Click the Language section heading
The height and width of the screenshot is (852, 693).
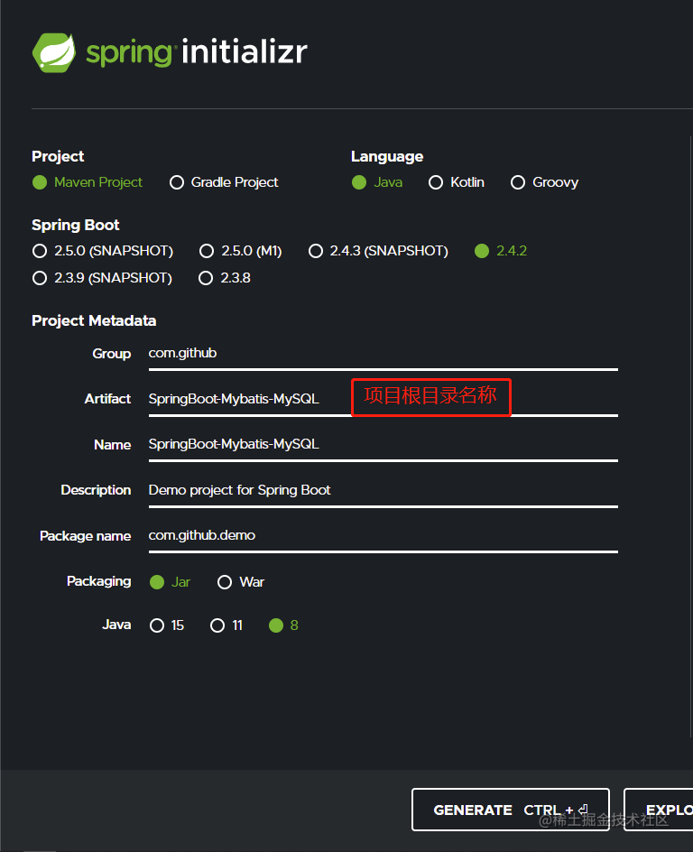[x=387, y=156]
